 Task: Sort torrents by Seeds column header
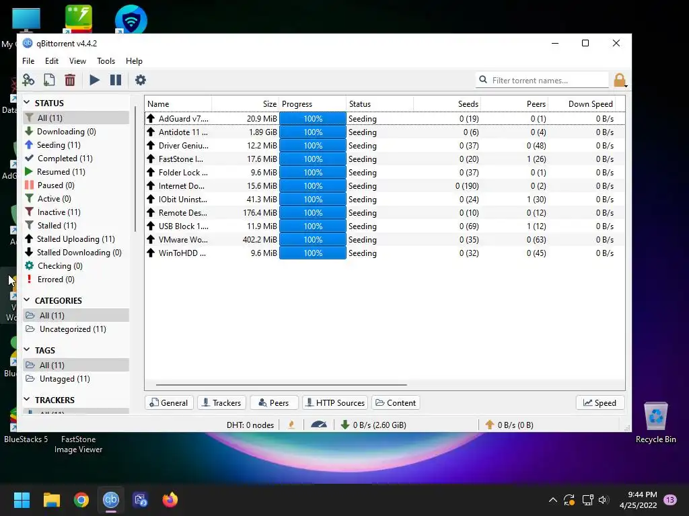447,104
